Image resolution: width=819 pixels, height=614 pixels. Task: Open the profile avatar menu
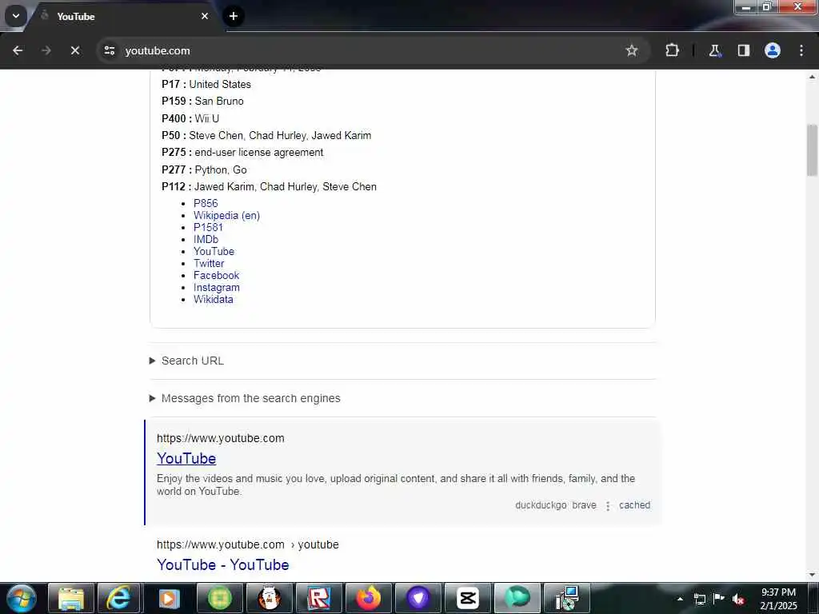click(773, 50)
